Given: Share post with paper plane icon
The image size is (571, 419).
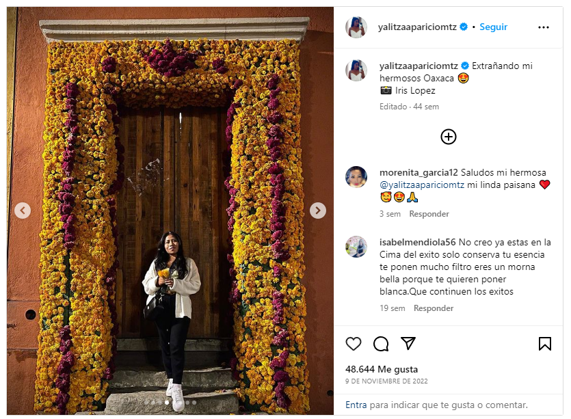Looking at the screenshot, I should tap(408, 343).
